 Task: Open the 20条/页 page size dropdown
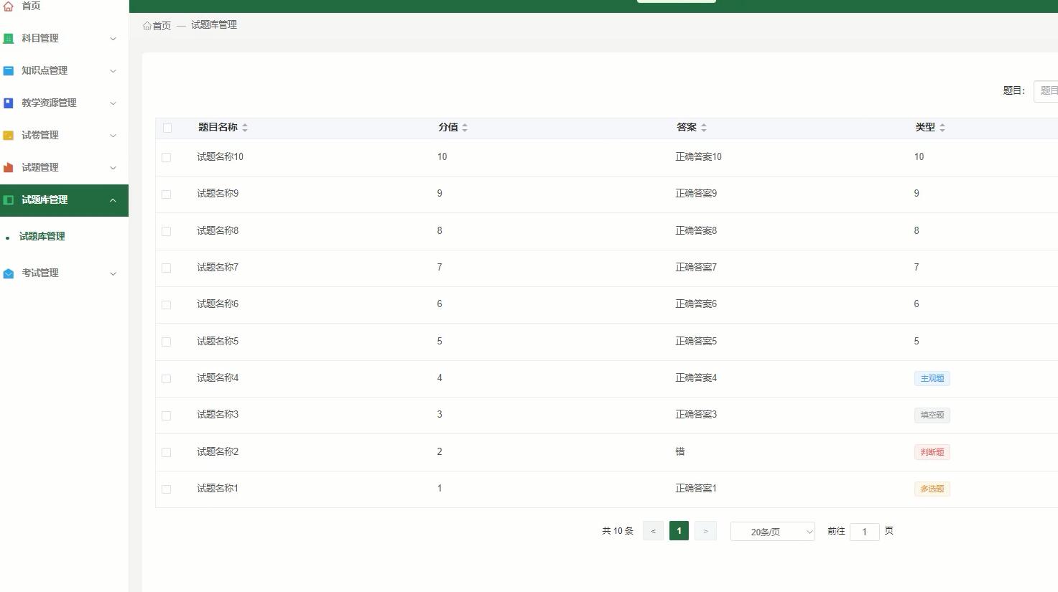coord(773,532)
